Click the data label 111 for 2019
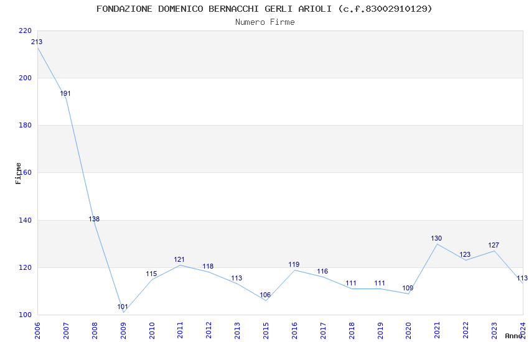This screenshot has height=342, width=529. (x=380, y=283)
